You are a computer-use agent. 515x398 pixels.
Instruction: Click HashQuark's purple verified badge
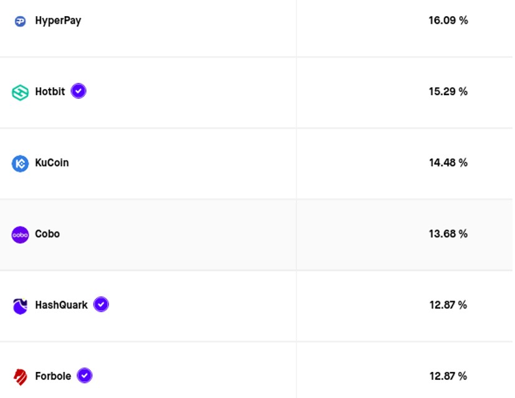[x=101, y=305]
